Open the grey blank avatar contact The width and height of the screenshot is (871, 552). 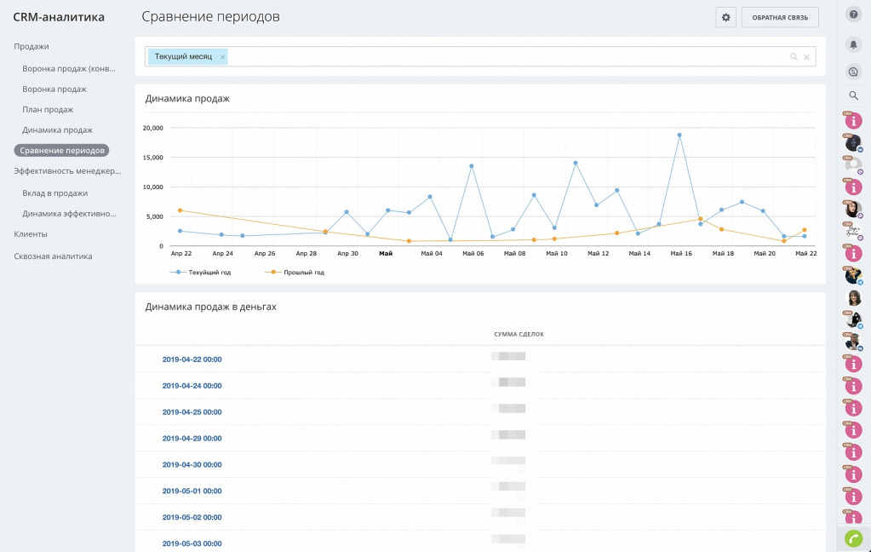pyautogui.click(x=853, y=164)
